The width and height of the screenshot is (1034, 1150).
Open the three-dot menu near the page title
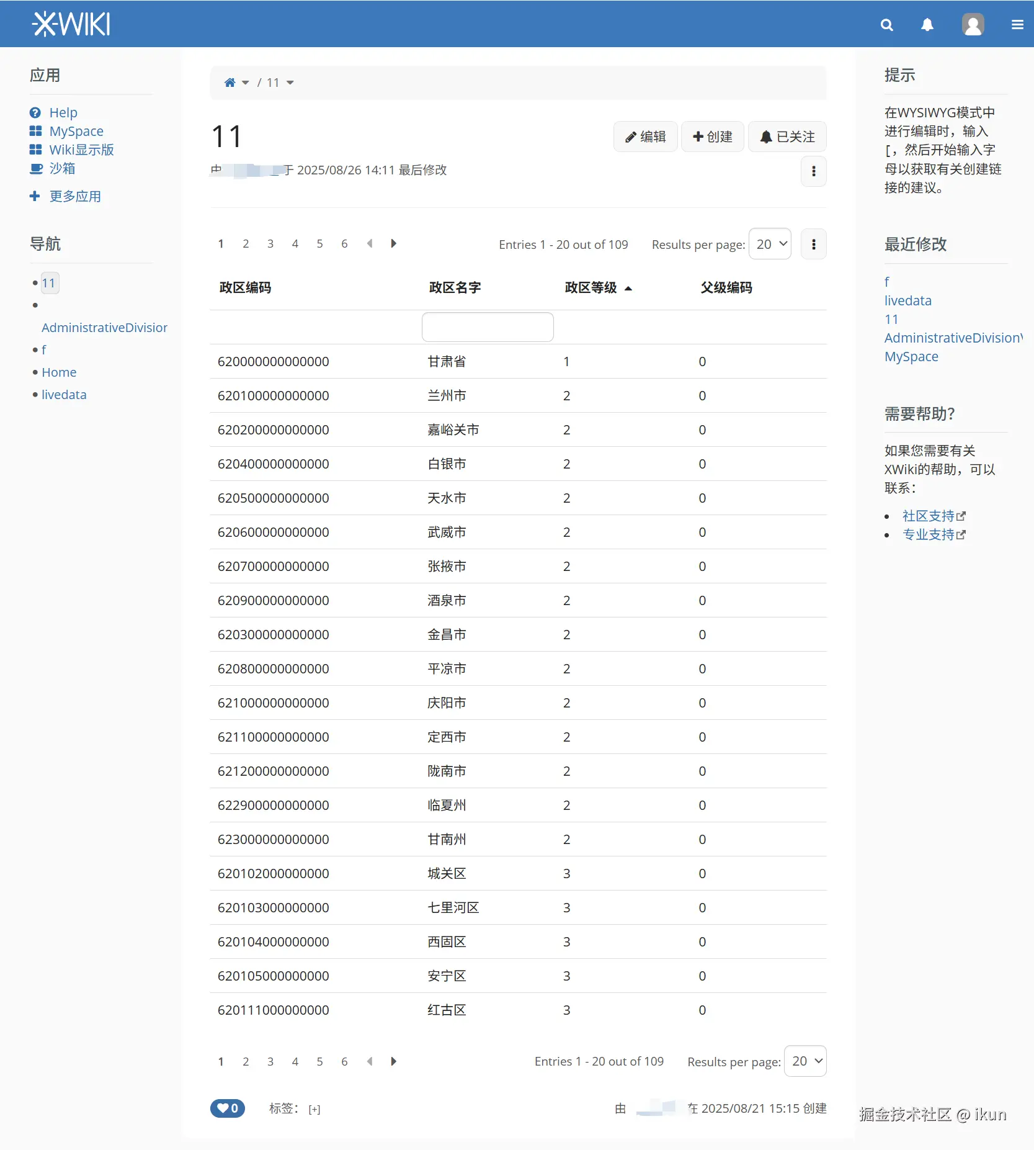tap(813, 171)
